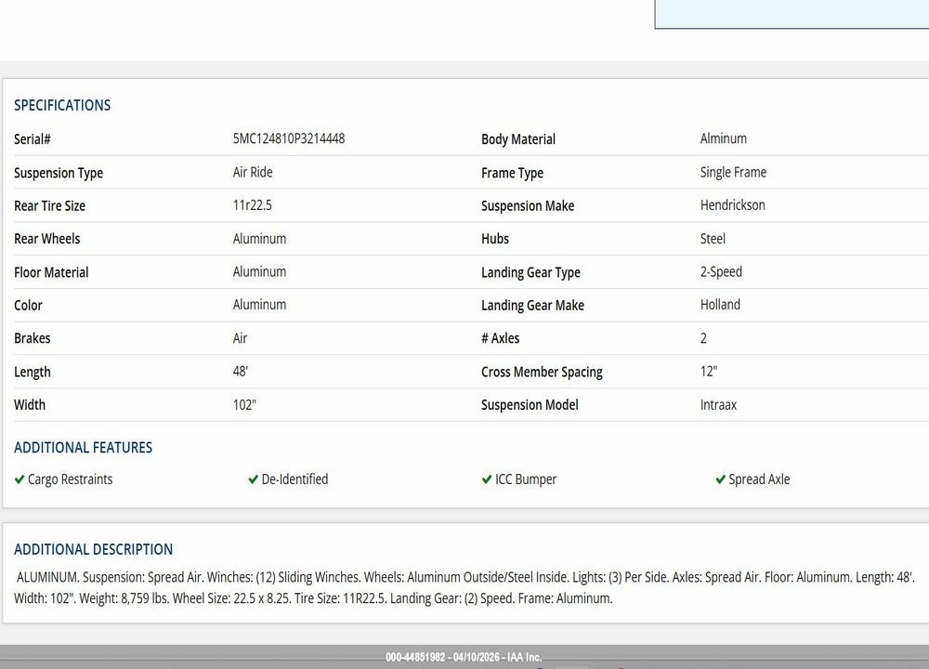Click the ADDITIONAL DESCRIPTION heading
Viewport: 929px width, 669px height.
93,549
